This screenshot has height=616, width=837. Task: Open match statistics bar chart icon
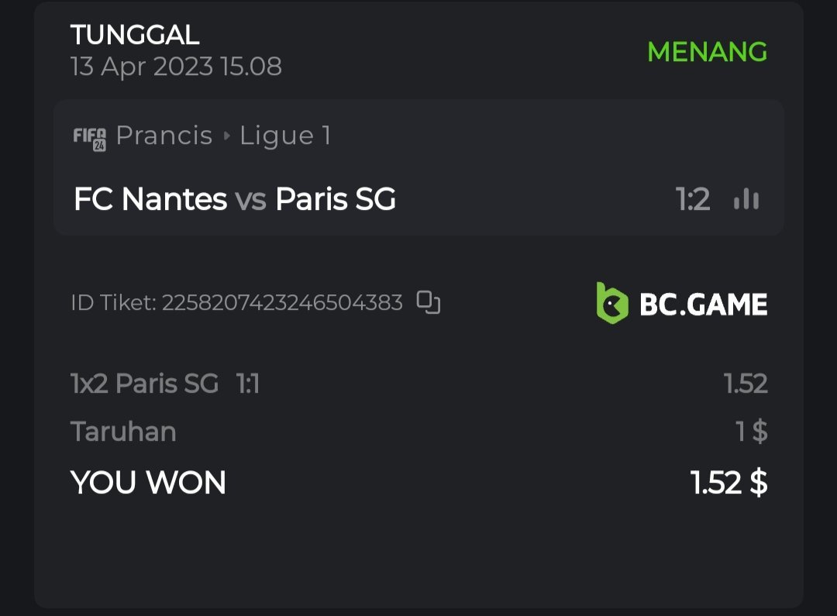[746, 200]
